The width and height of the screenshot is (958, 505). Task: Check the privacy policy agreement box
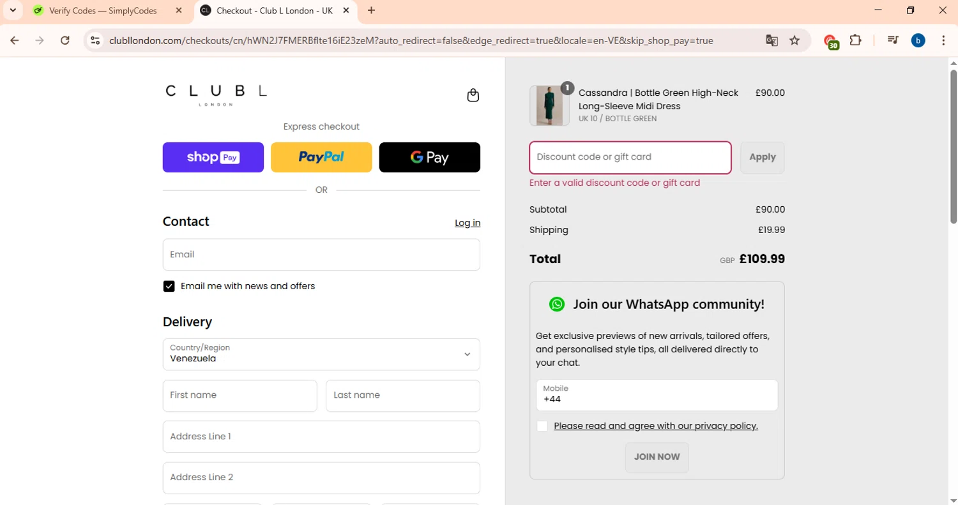(542, 426)
